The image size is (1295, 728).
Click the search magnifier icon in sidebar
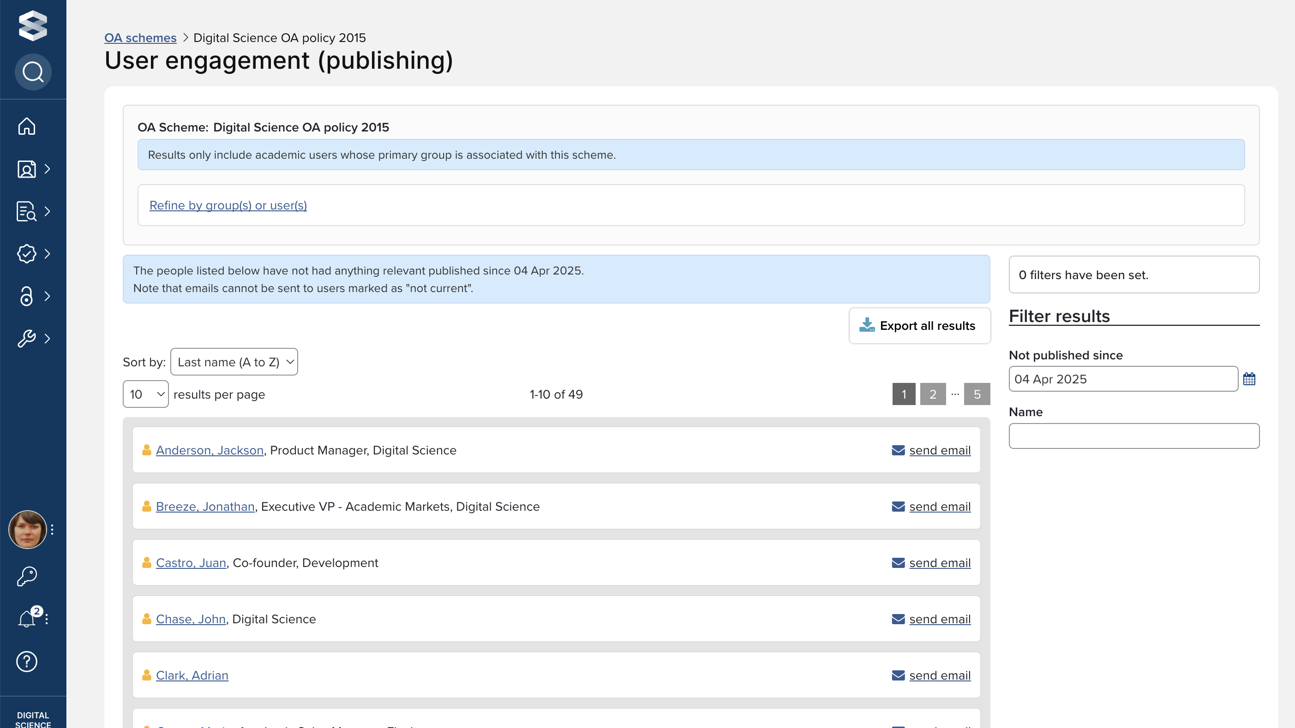point(33,72)
